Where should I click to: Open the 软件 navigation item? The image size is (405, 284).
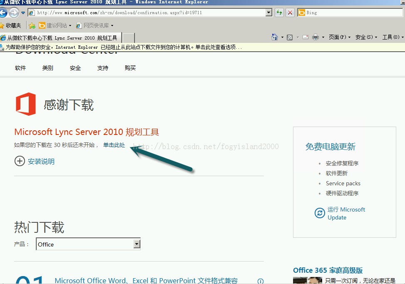click(20, 68)
